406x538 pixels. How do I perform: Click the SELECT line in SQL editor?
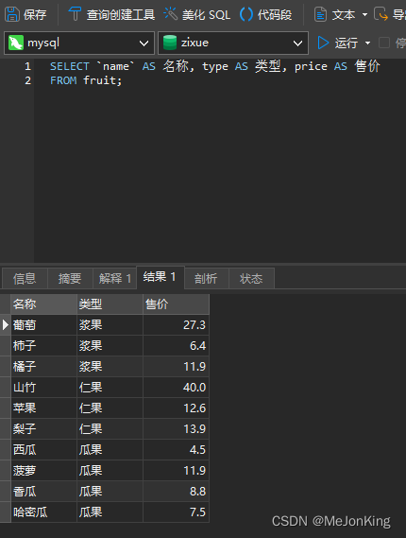(215, 66)
